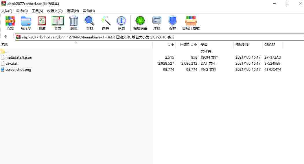Click the JSON 文件 type cell
This screenshot has width=304, height=164.
pyautogui.click(x=209, y=57)
